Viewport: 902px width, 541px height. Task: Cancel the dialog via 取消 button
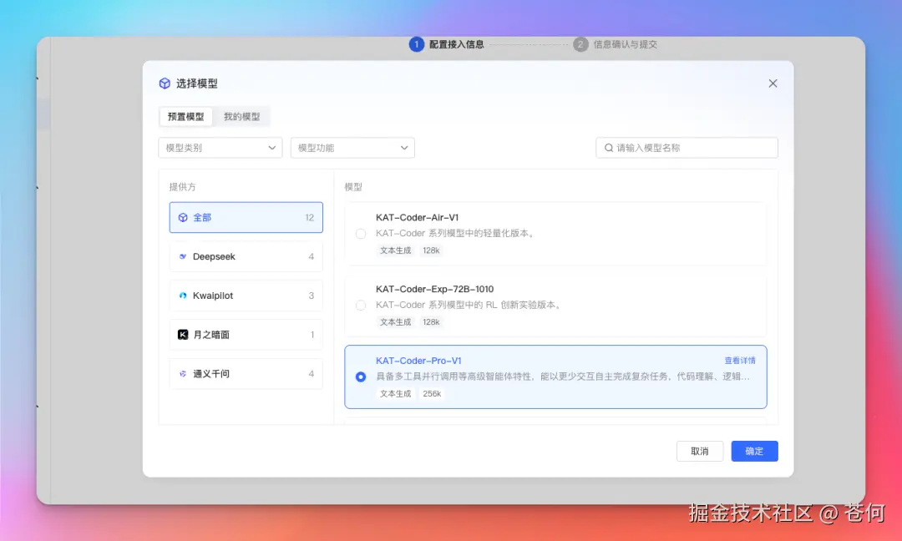(700, 451)
